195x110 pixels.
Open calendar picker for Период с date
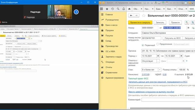[x=158, y=56]
